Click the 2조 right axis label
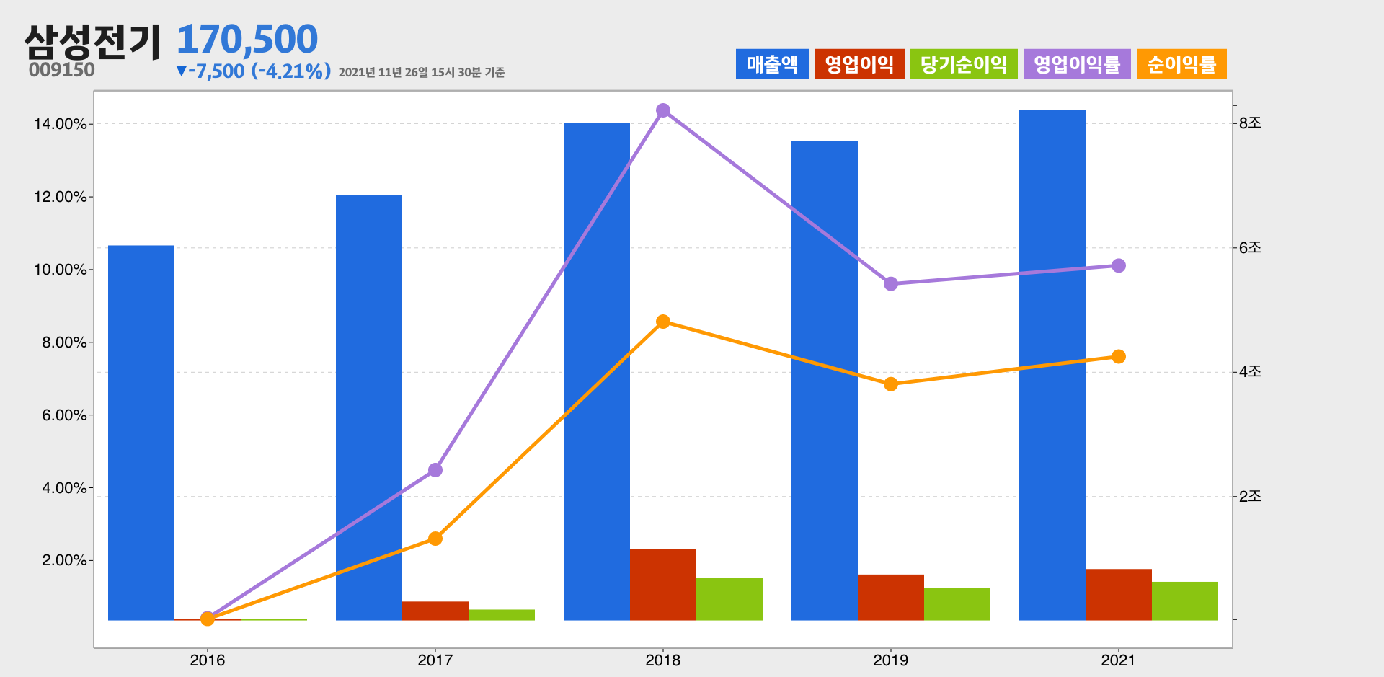 tap(1250, 497)
